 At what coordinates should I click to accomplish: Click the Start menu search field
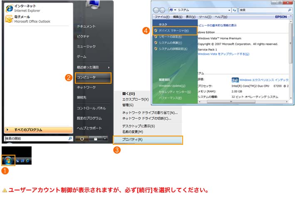tap(38, 139)
